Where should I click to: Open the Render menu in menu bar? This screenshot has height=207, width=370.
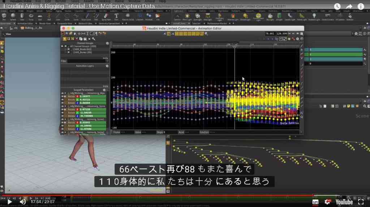pos(61,1)
